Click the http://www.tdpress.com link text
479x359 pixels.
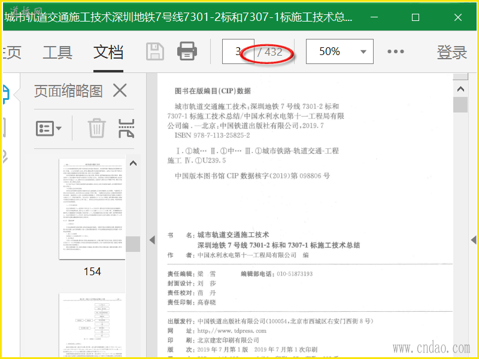[232, 331]
